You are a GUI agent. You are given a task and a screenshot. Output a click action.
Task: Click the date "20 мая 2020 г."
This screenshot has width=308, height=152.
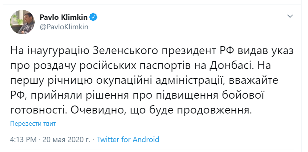point(66,139)
